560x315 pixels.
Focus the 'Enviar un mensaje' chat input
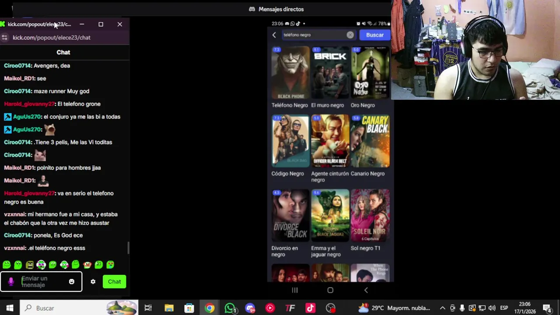(42, 282)
